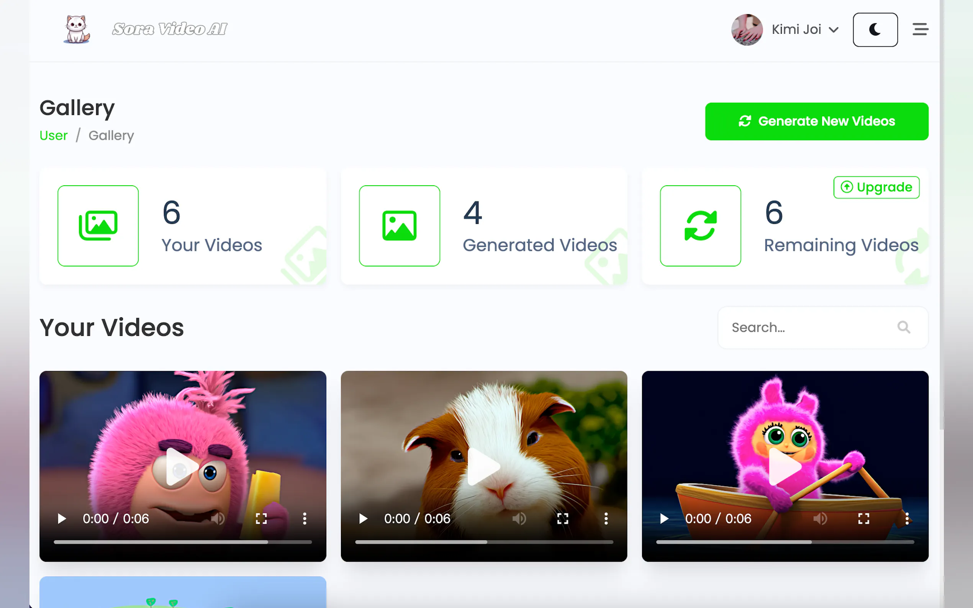The height and width of the screenshot is (608, 973).
Task: Mute the guinea pig video
Action: 519,519
